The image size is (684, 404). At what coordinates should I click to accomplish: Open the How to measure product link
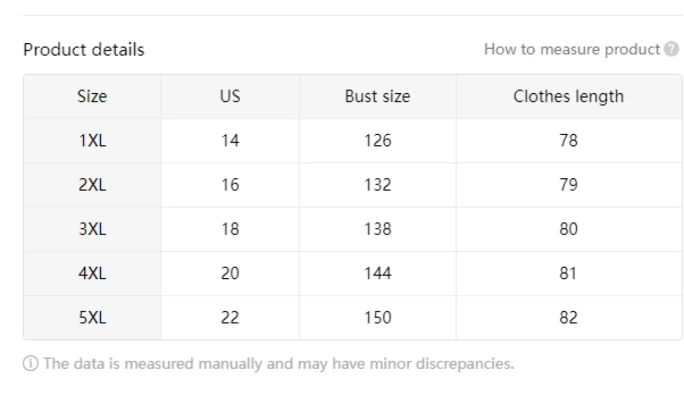click(574, 49)
